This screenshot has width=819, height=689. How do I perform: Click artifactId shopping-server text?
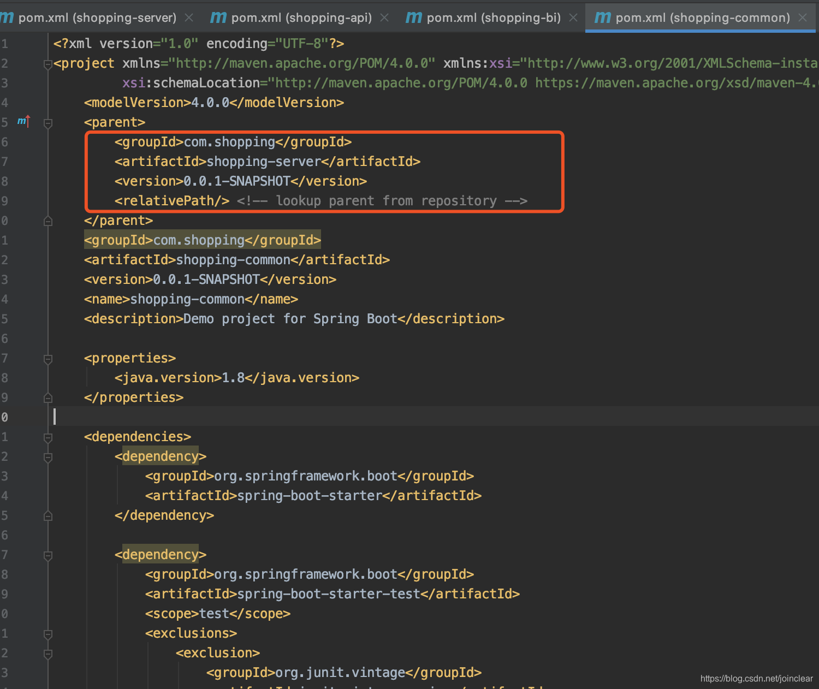264,162
